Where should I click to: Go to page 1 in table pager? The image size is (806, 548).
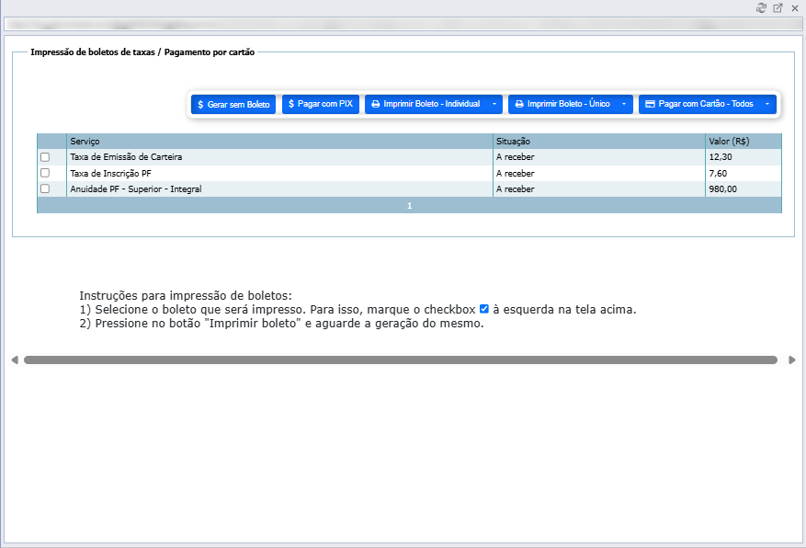coord(409,206)
